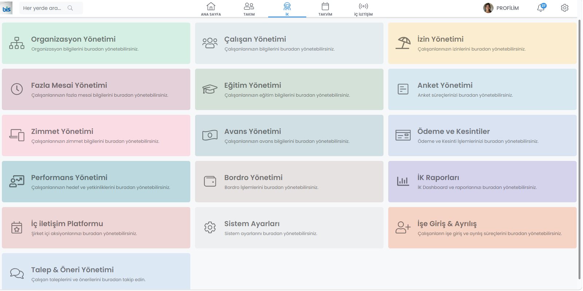583x291 pixels.
Task: Open the Performans Yönetimi title link
Action: click(x=69, y=177)
